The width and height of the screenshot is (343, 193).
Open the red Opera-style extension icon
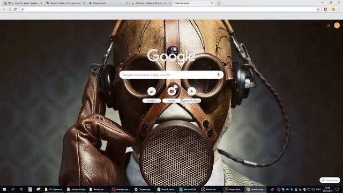[325, 10]
